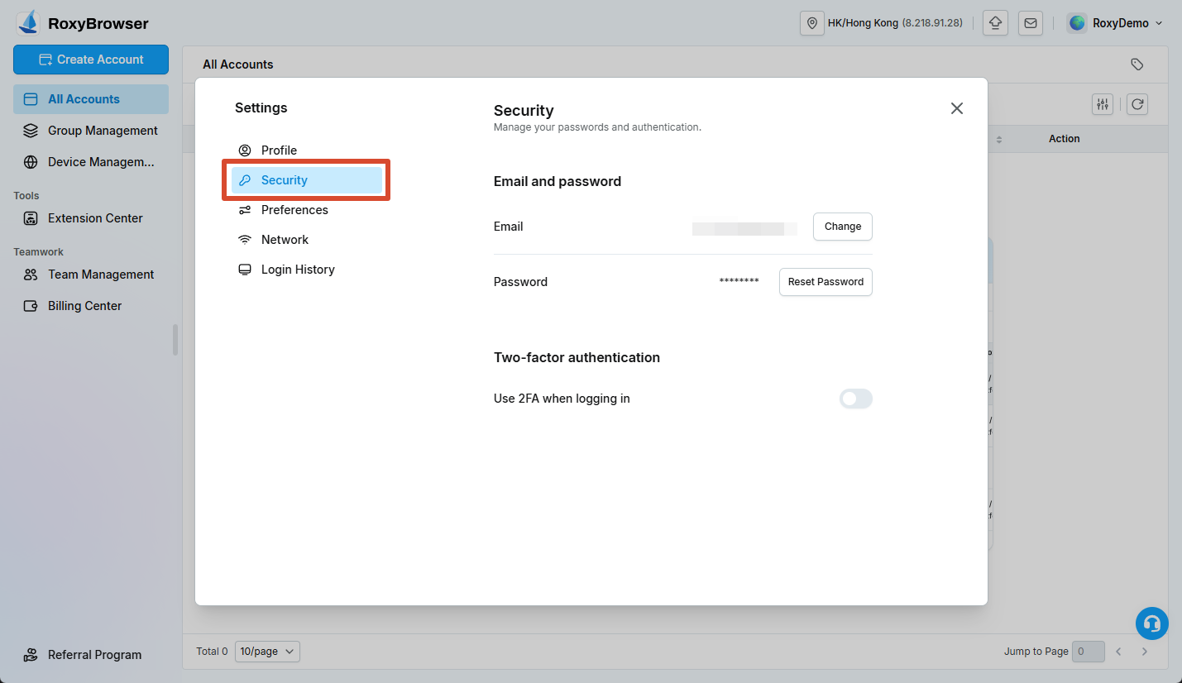Select Login History in Settings menu
This screenshot has width=1182, height=683.
tap(307, 270)
